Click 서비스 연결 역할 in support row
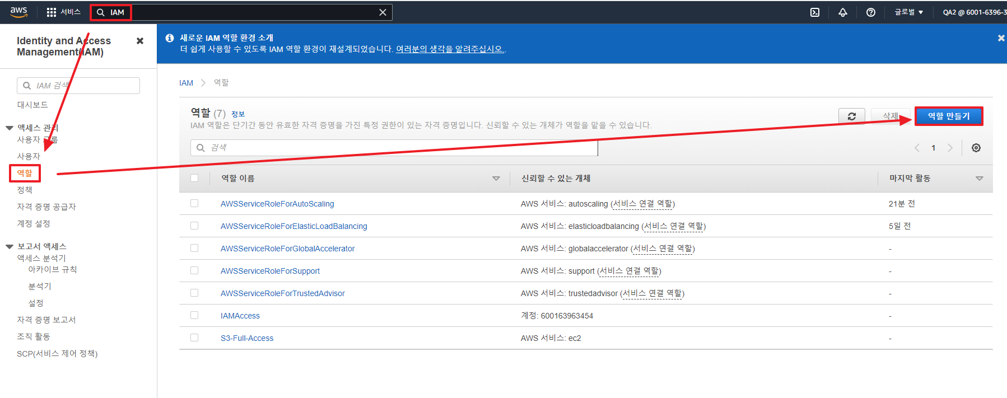This screenshot has height=398, width=1007. click(629, 271)
